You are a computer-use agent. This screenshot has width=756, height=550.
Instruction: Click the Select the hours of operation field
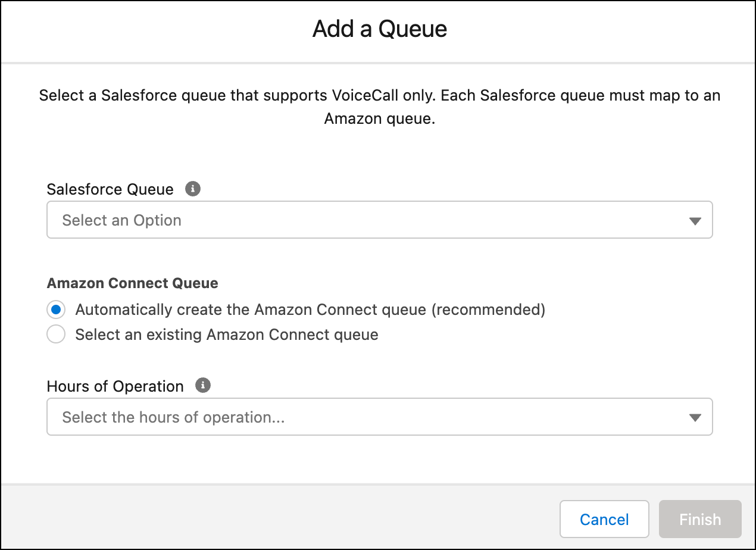click(238, 417)
